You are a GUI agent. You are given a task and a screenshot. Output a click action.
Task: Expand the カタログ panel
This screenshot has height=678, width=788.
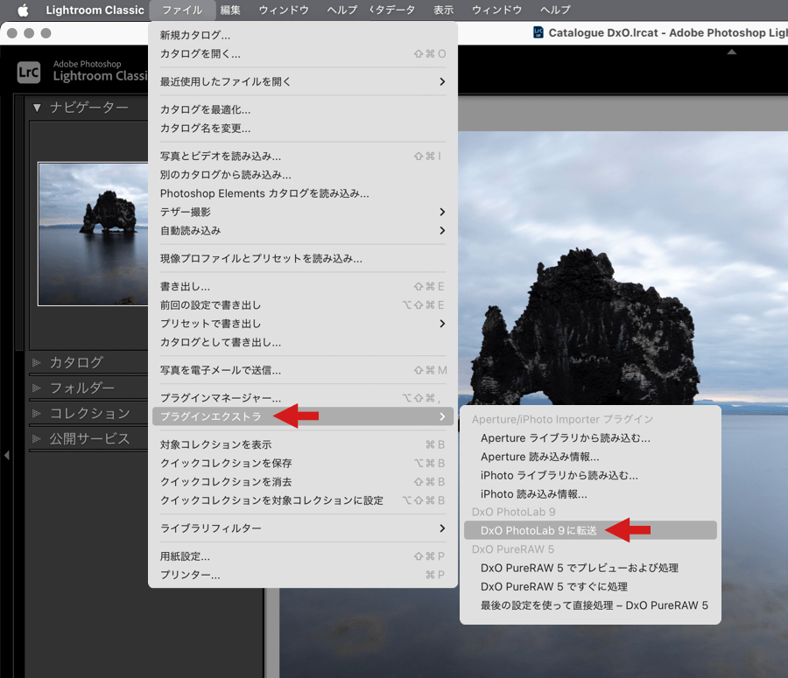(x=36, y=362)
